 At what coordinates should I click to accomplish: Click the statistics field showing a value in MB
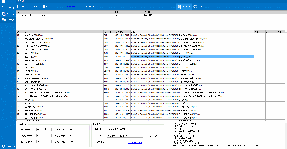[x=77, y=142]
